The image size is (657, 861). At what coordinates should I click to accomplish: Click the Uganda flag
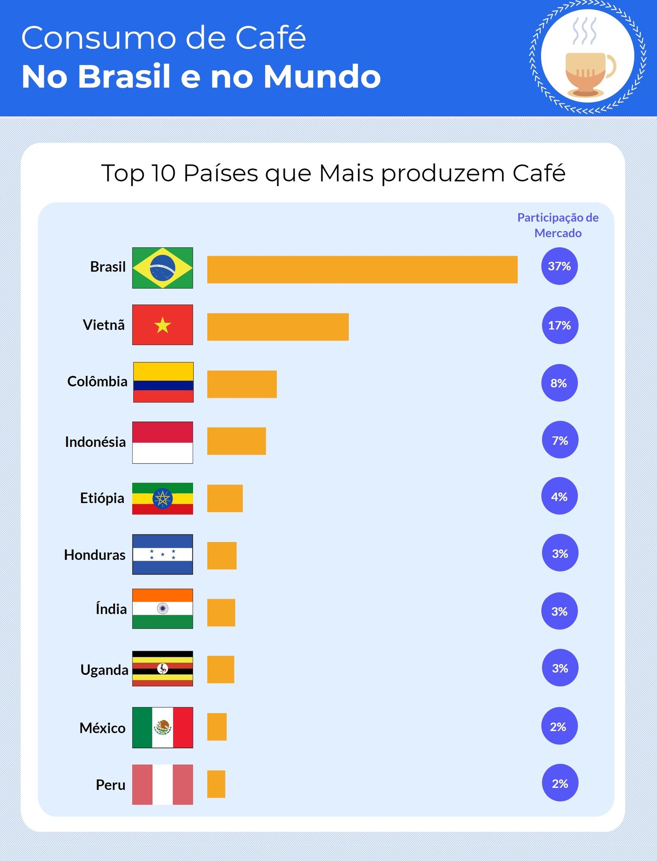(x=163, y=668)
